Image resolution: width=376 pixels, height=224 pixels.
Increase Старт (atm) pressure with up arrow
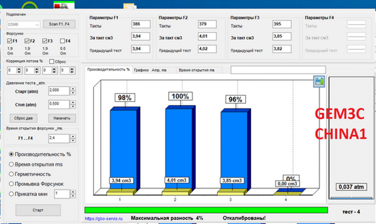tap(73, 89)
